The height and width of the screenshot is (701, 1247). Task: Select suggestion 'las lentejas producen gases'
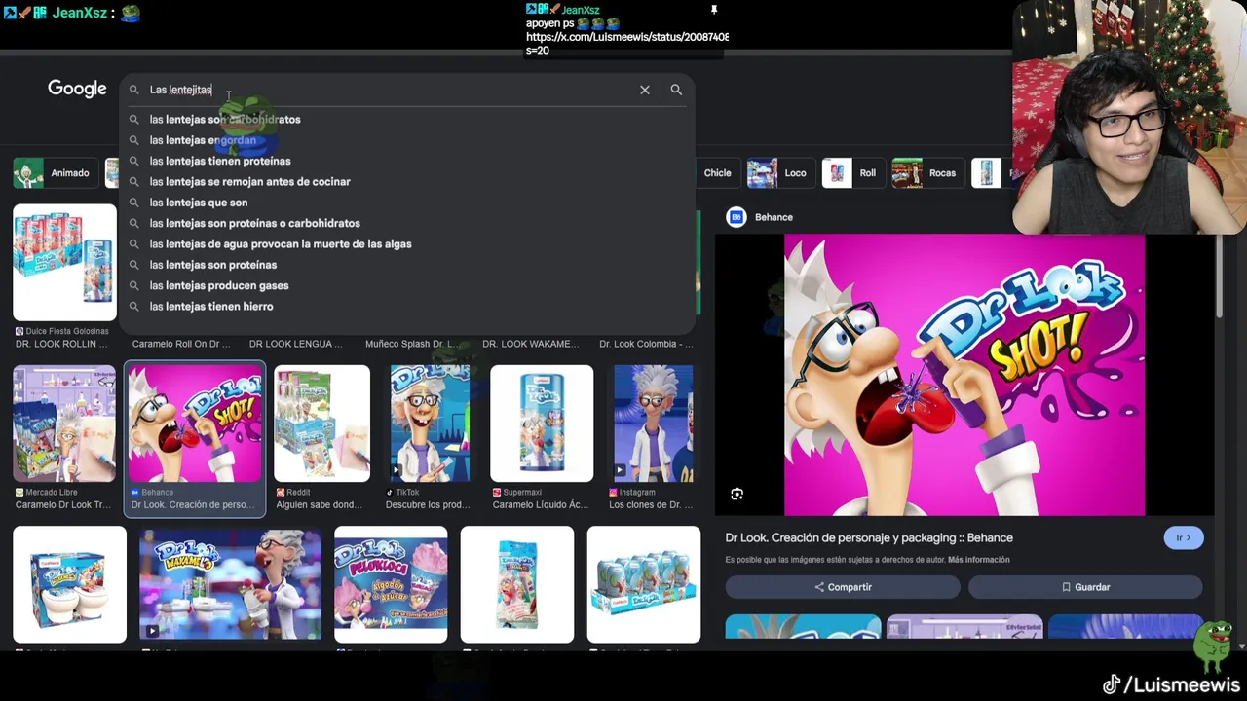[x=407, y=285]
